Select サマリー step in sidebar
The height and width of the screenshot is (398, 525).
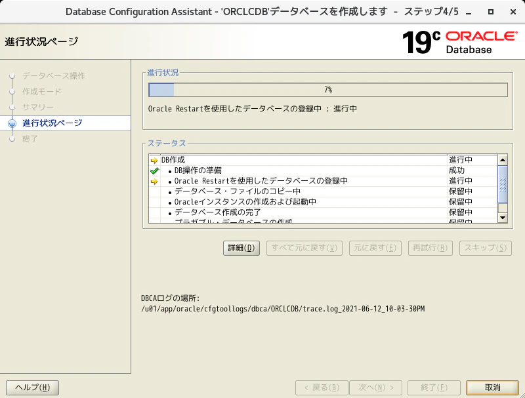click(x=38, y=107)
